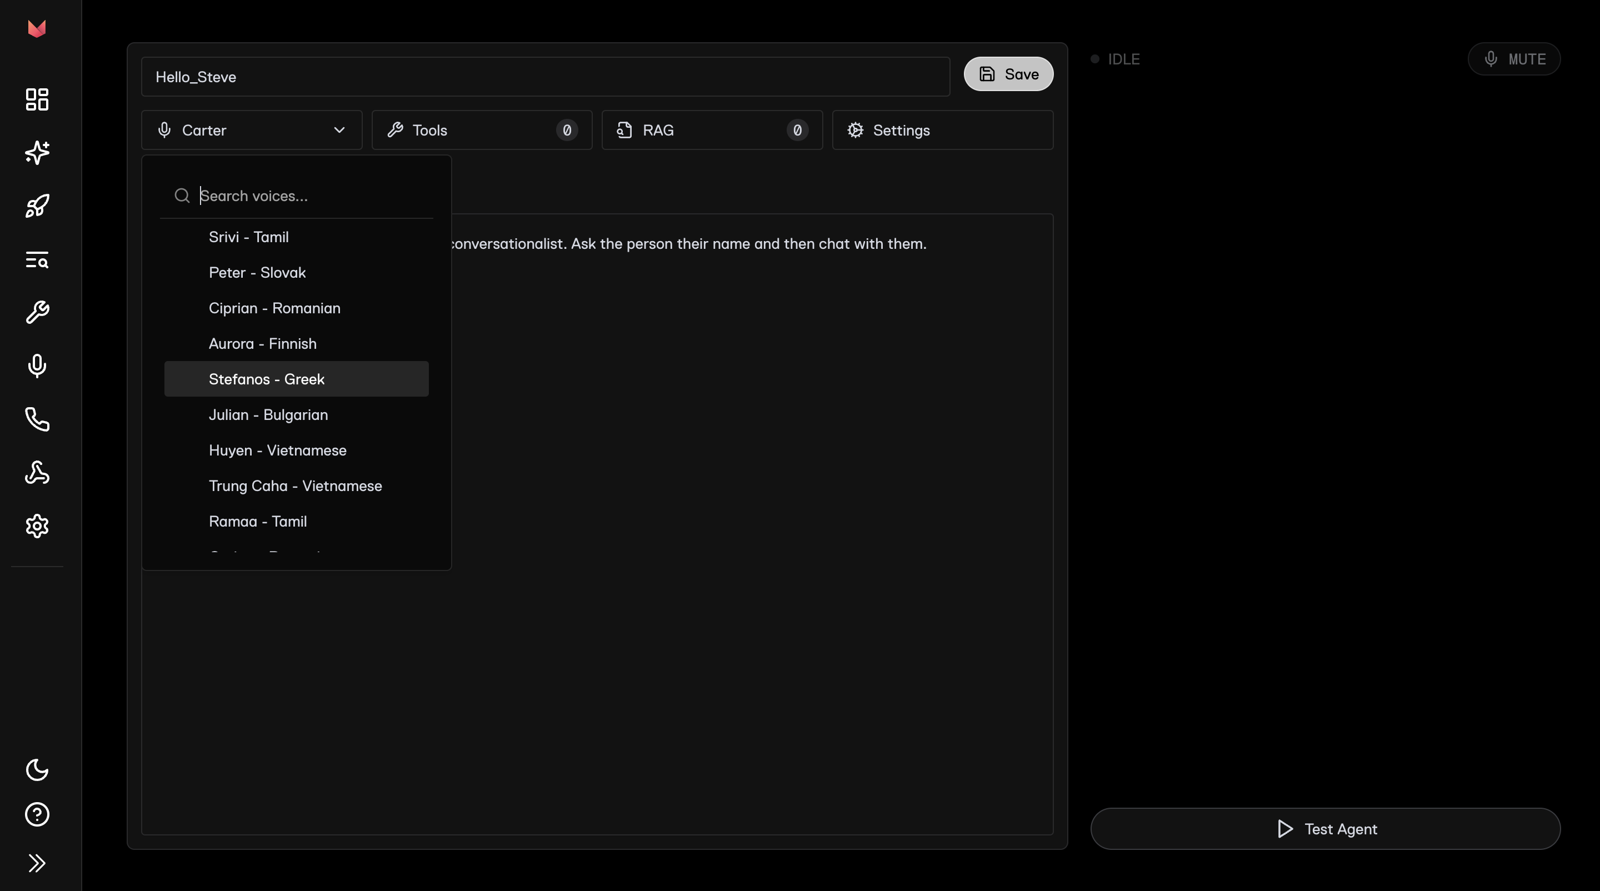Screen dimensions: 1600x891
Task: Open the gear settings icon in sidebar
Action: [37, 526]
